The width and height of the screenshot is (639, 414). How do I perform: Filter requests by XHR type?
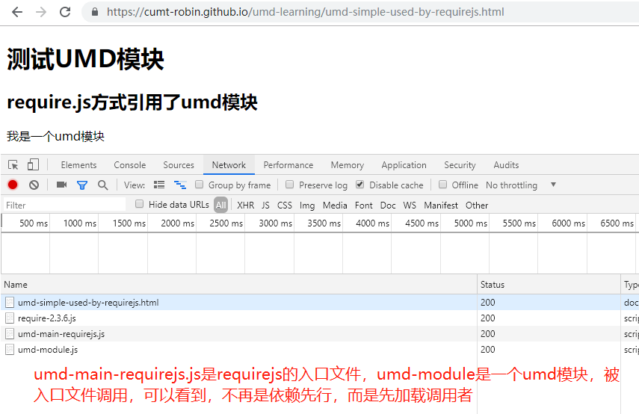tap(245, 205)
